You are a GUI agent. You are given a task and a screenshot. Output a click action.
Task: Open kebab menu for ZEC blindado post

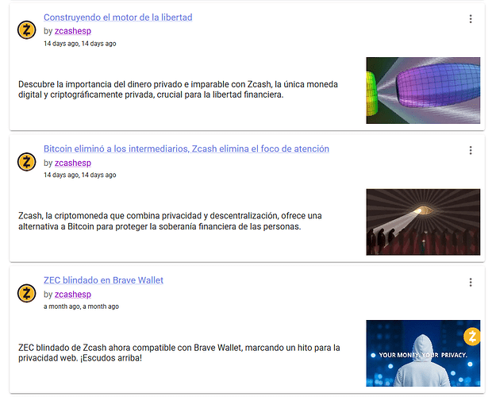(471, 282)
